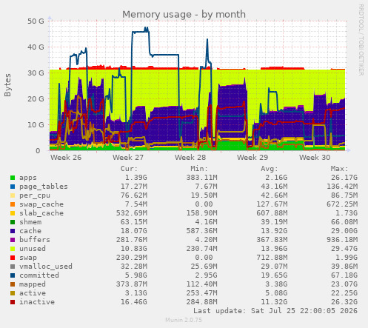This screenshot has width=368, height=328.
Task: Click the 'Week 29' axis label
Action: [x=252, y=158]
